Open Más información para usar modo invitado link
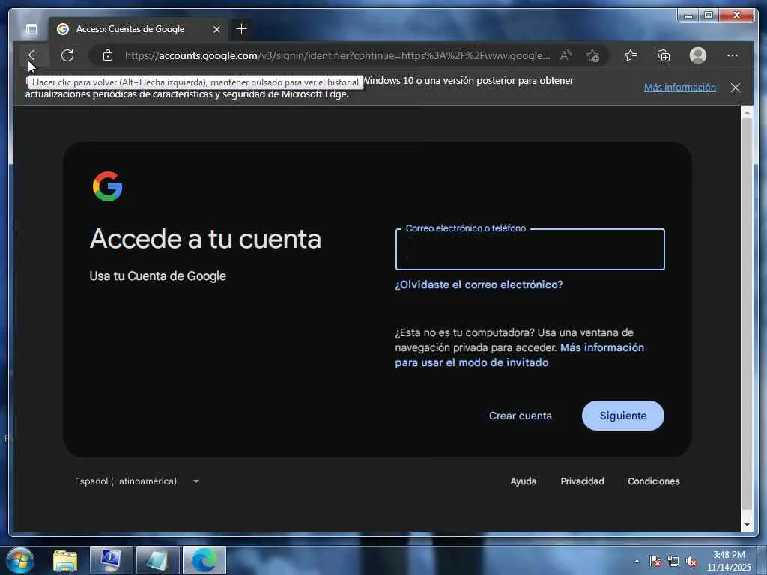Screen dimensions: 767x575 point(520,355)
